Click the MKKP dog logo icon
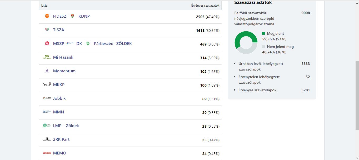 click(47, 84)
